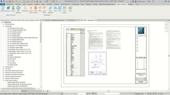Click the Project Browser vertical scrollbar
Viewport: 170px width, 95px height.
41,33
